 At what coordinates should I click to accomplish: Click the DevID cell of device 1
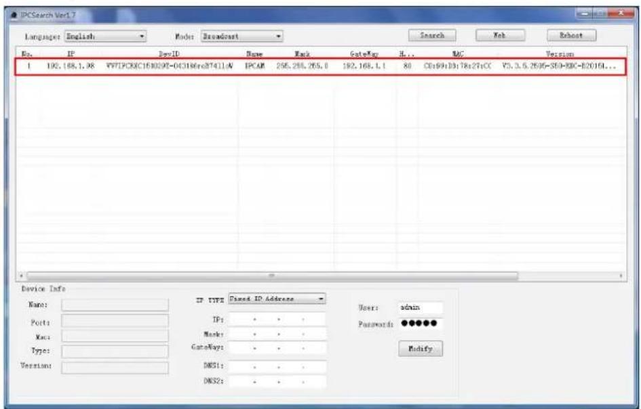170,66
